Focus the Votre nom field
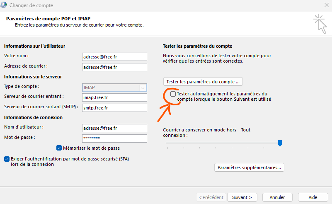Image resolution: width=332 pixels, height=204 pixels. point(114,57)
